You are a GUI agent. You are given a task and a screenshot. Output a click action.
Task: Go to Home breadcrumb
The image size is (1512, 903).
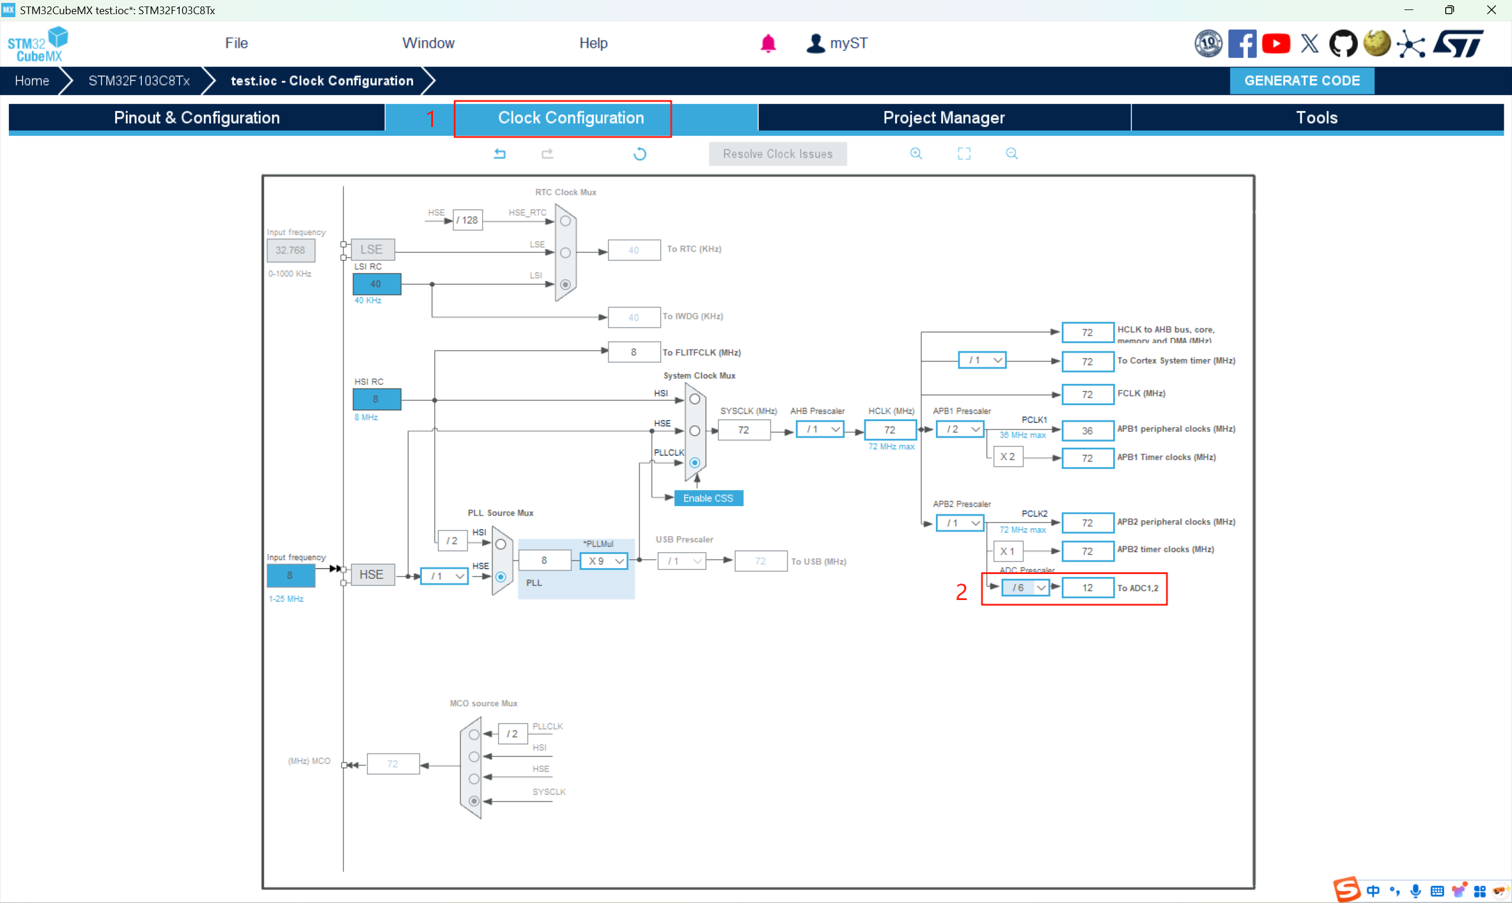32,80
